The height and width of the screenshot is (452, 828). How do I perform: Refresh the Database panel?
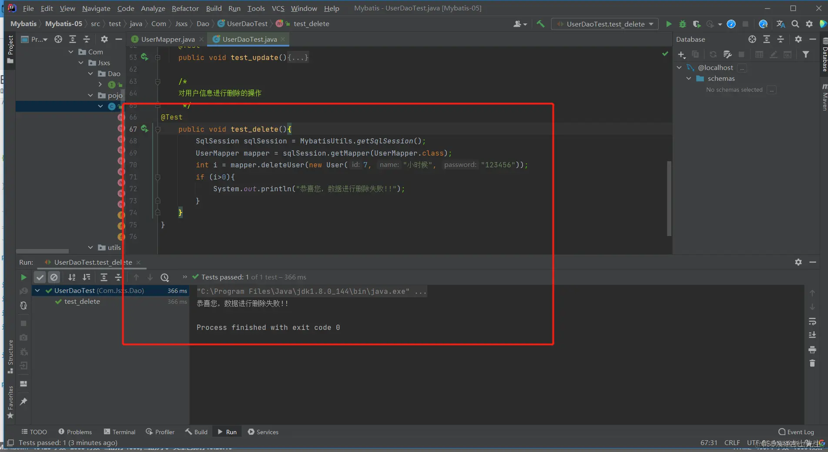(x=713, y=54)
